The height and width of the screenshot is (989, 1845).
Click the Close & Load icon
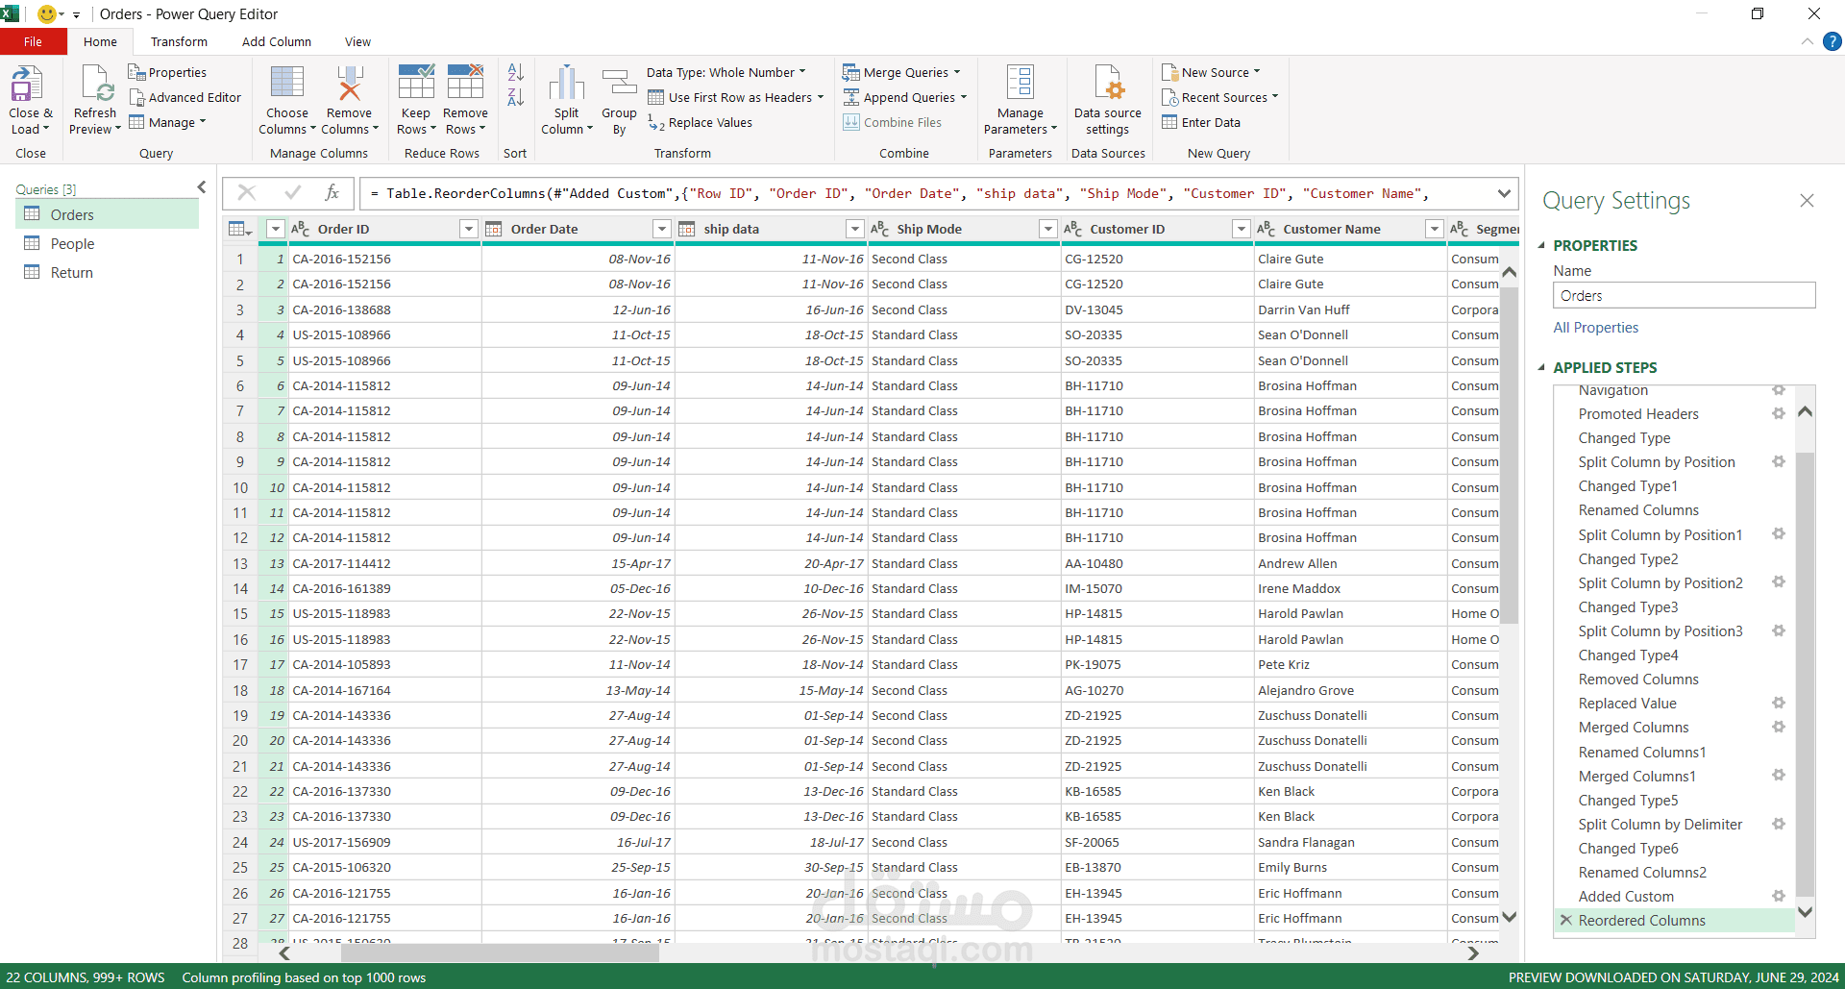coord(27,84)
